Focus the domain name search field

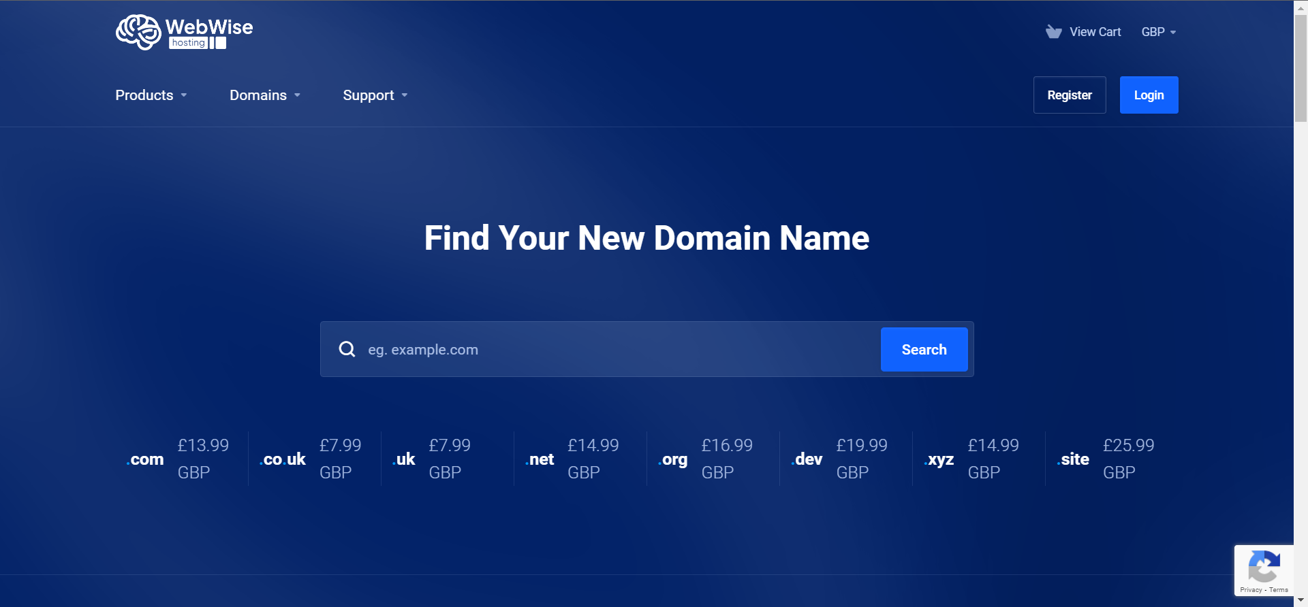613,349
